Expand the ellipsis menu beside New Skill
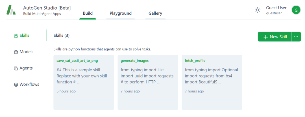 [296, 37]
